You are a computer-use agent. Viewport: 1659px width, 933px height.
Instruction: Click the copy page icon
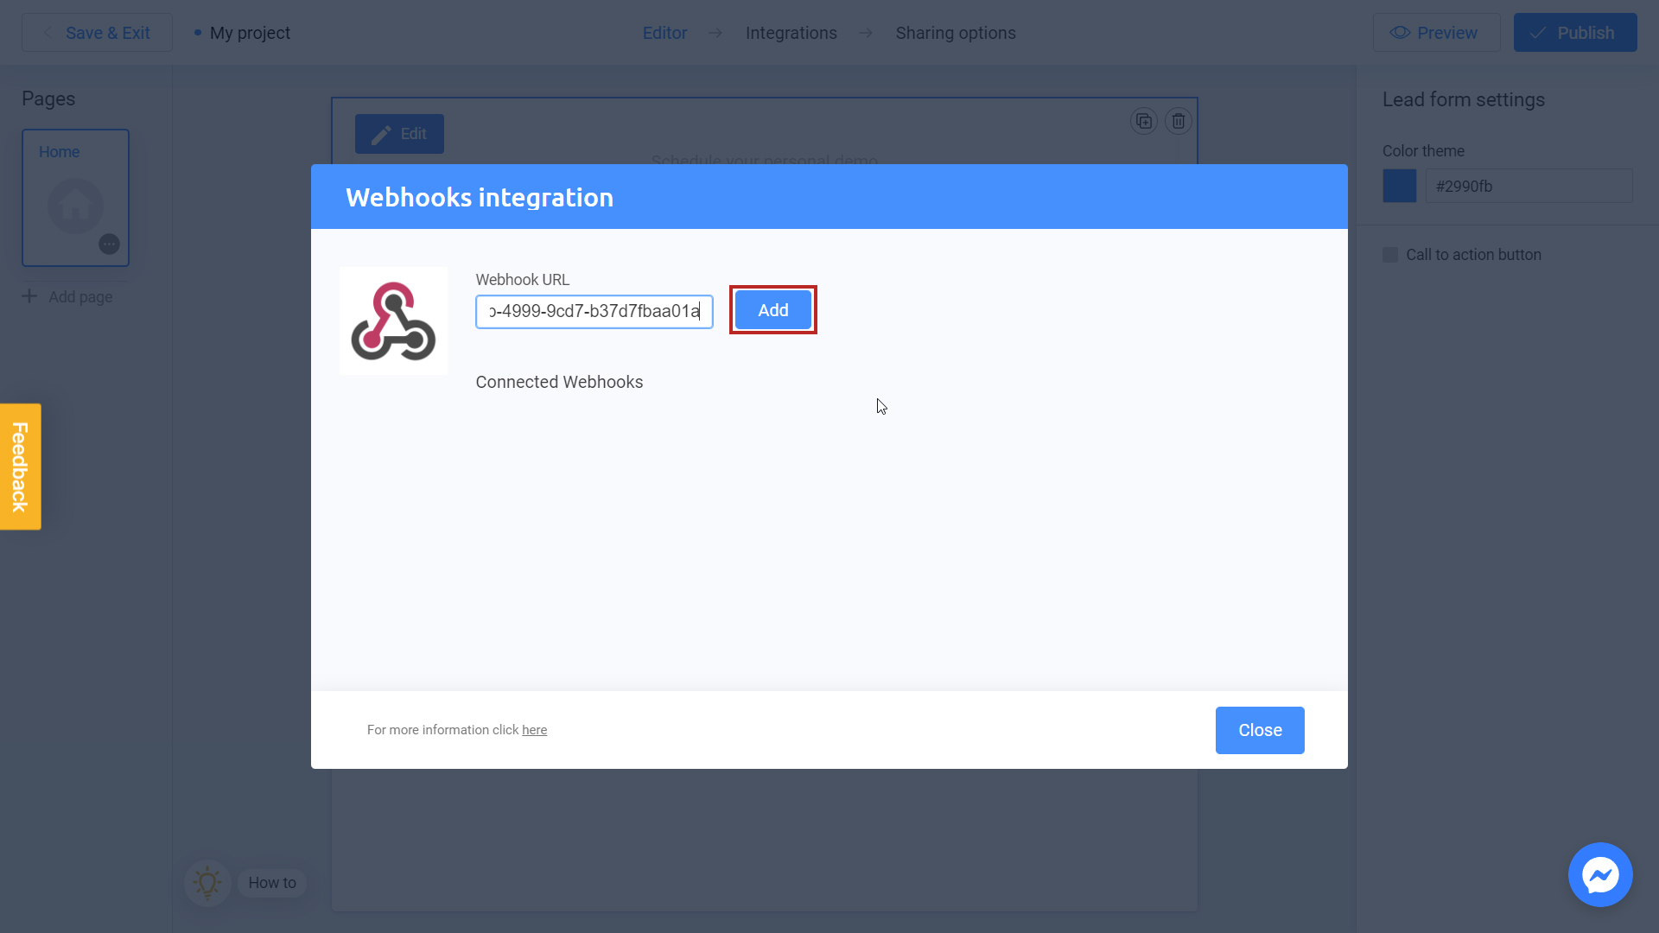(x=1144, y=121)
